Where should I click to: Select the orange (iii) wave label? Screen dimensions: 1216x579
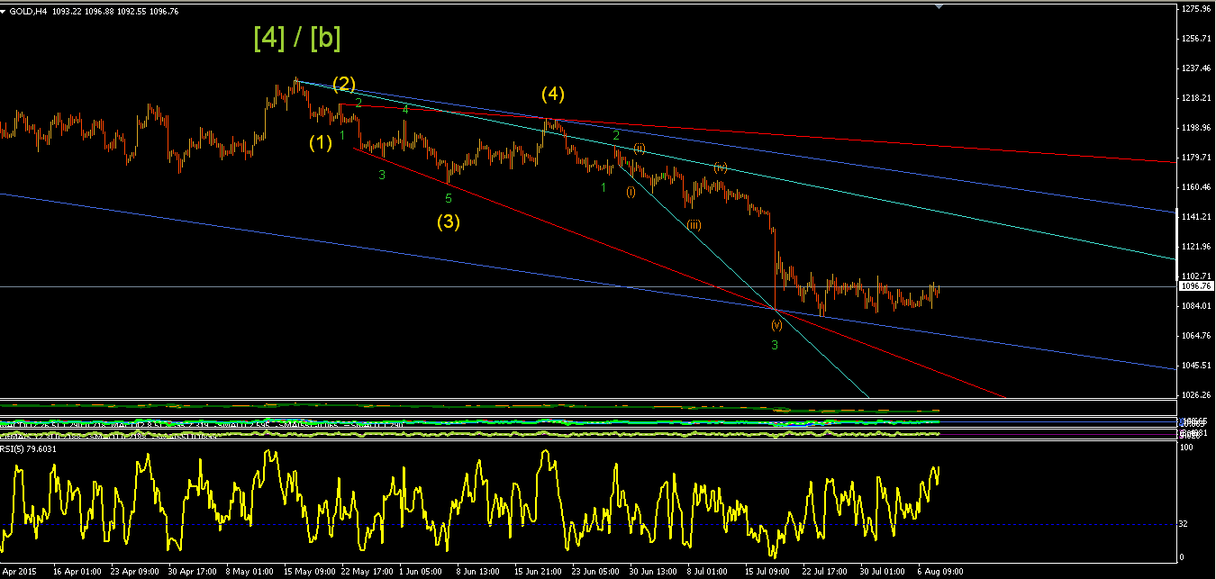(694, 225)
